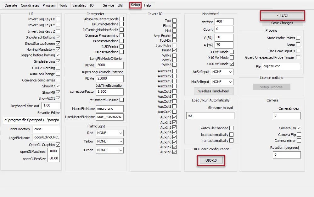Open the Variables tab
The height and width of the screenshot is (197, 314).
tap(79, 5)
